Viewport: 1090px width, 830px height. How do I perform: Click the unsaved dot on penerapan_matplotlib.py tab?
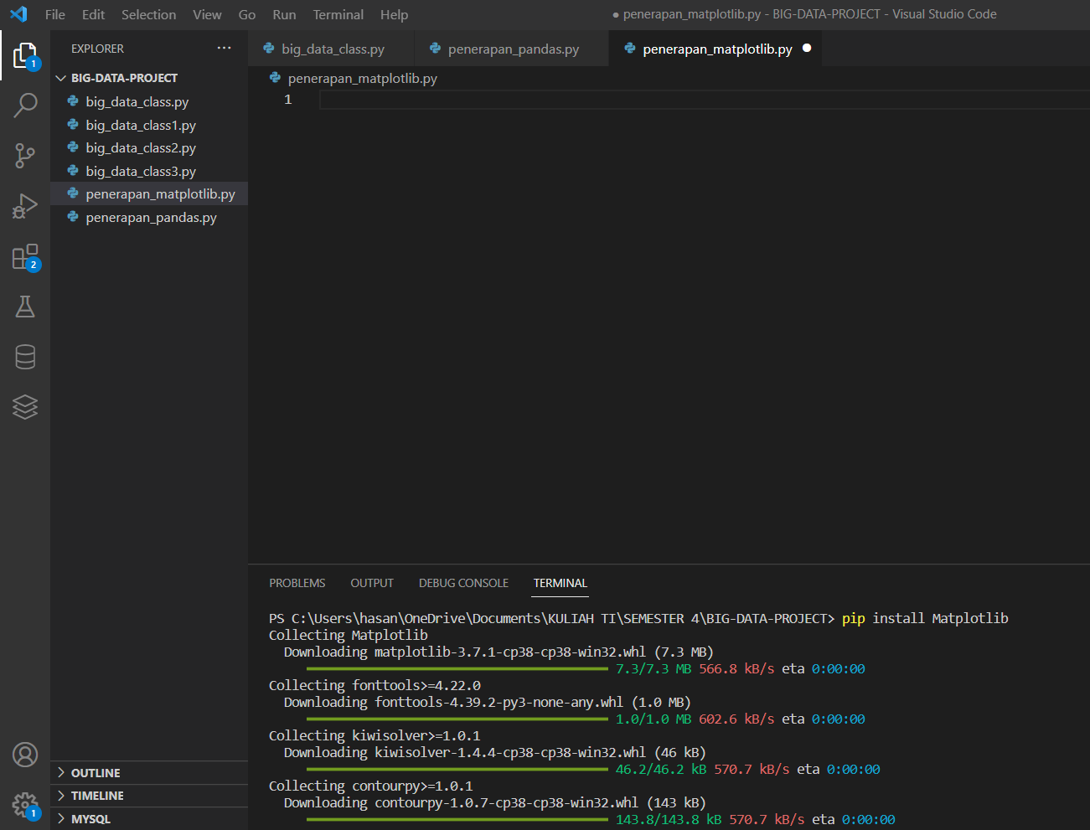pos(807,48)
